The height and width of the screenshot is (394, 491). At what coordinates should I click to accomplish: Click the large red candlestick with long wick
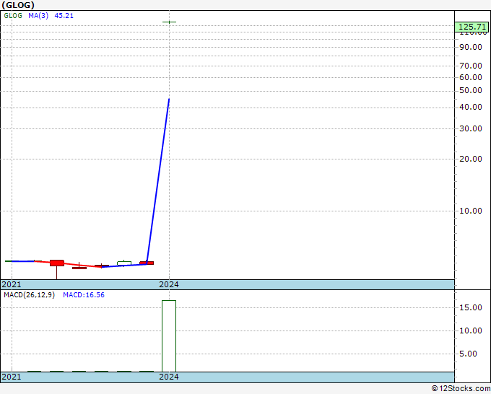57,263
